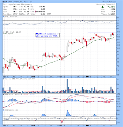Click the green up-triangle change indicator
Screen dimensions: 123x127
click(103, 7)
